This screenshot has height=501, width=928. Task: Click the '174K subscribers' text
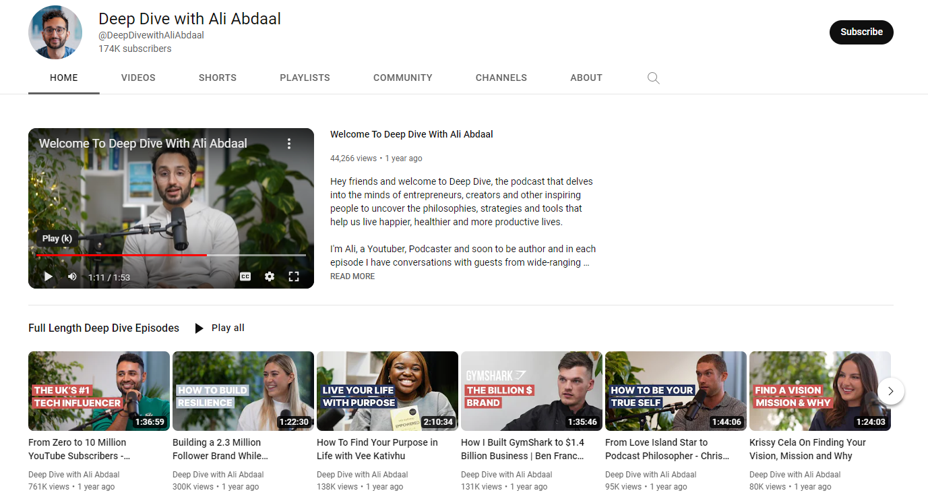135,49
